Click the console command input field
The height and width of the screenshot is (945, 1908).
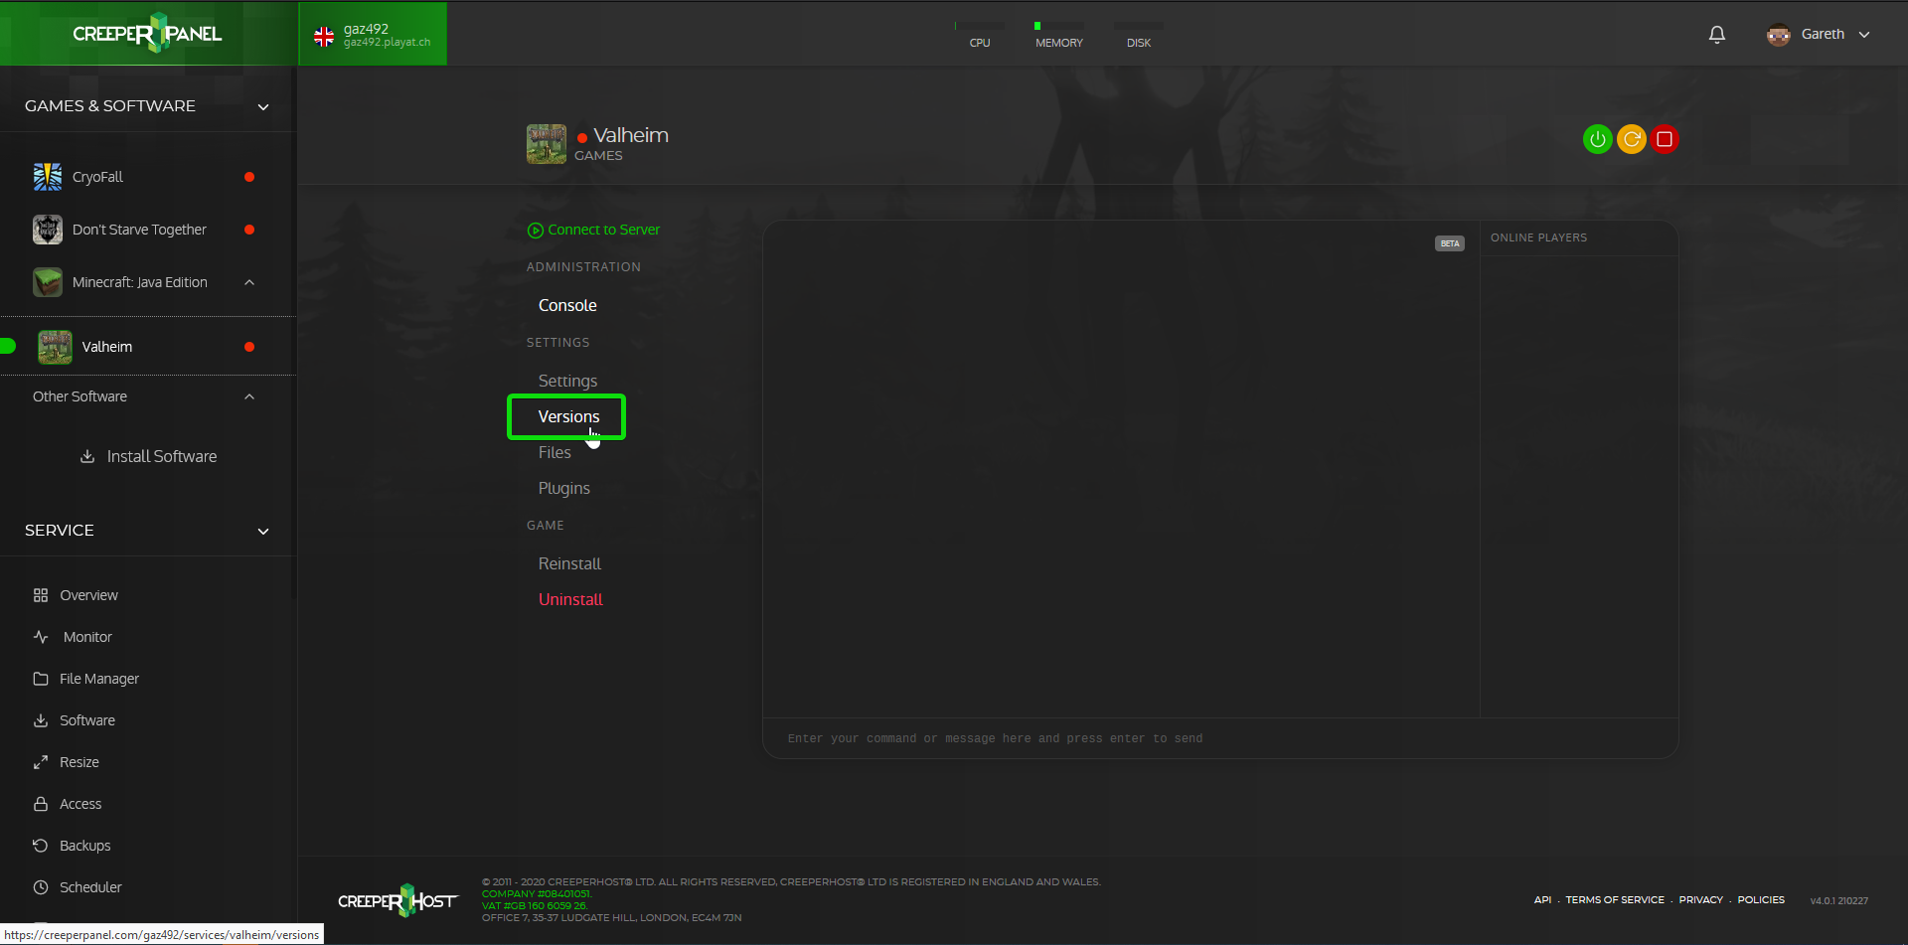1220,738
